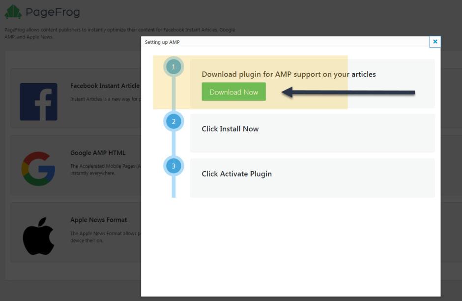The height and width of the screenshot is (301, 462).
Task: Click the PageFrog frog logo icon
Action: click(x=13, y=12)
